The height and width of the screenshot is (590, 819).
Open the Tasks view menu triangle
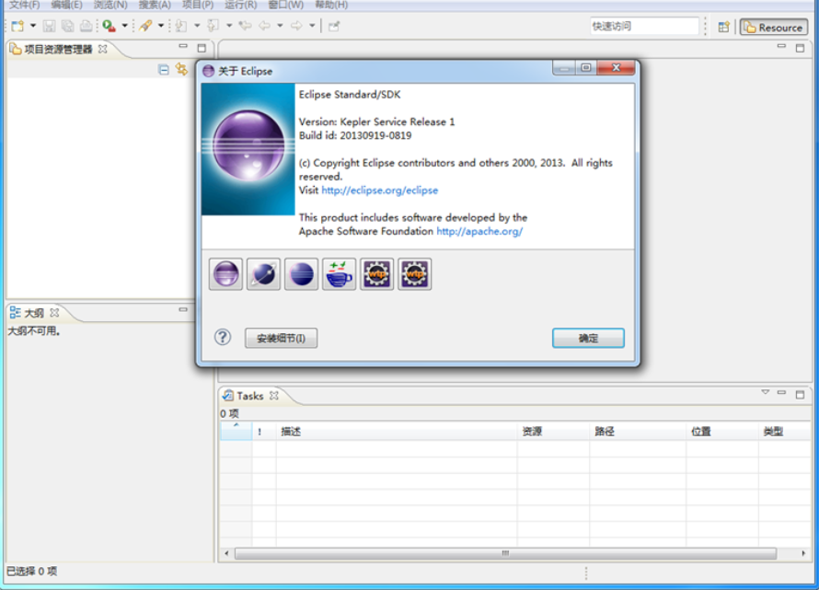pos(766,392)
